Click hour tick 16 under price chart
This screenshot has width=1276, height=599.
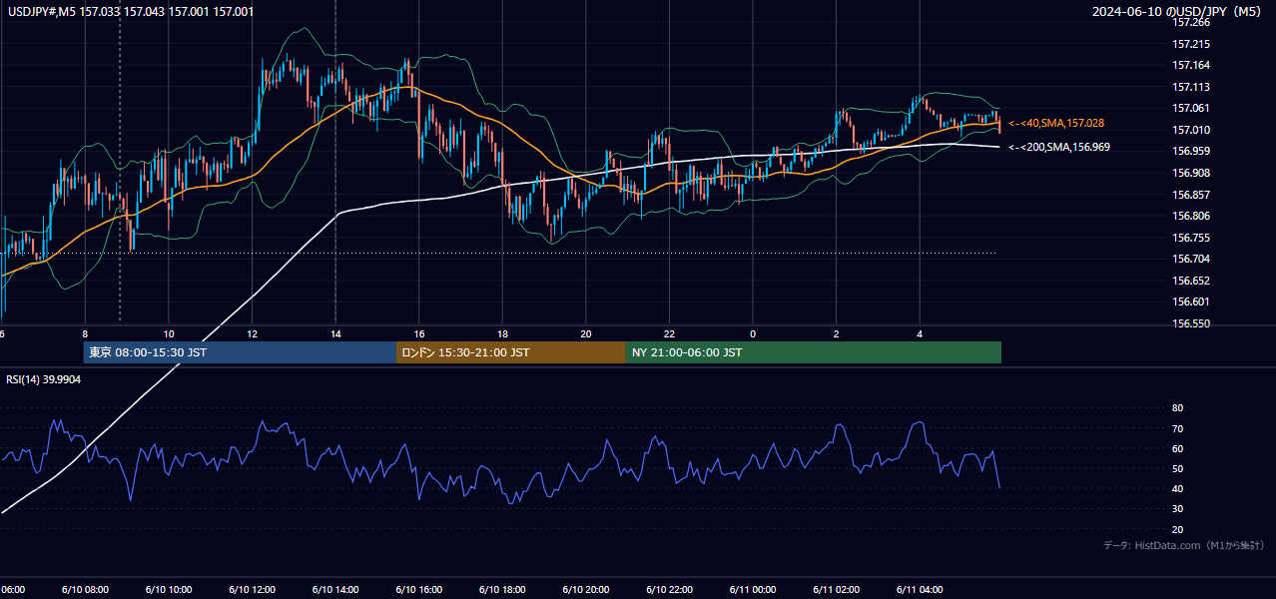[x=419, y=333]
